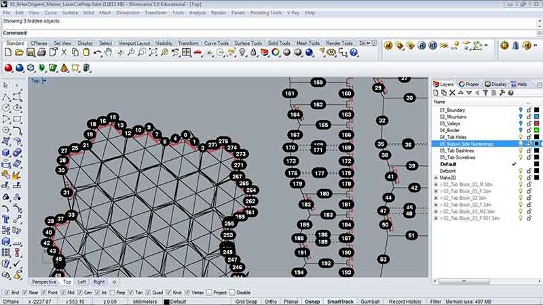Open the Top viewport title dropdown arrow

(x=44, y=81)
